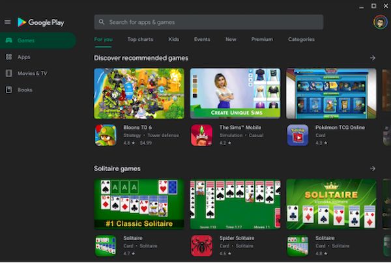Click the Discover recommended games heading
391x263 pixels.
pos(141,58)
